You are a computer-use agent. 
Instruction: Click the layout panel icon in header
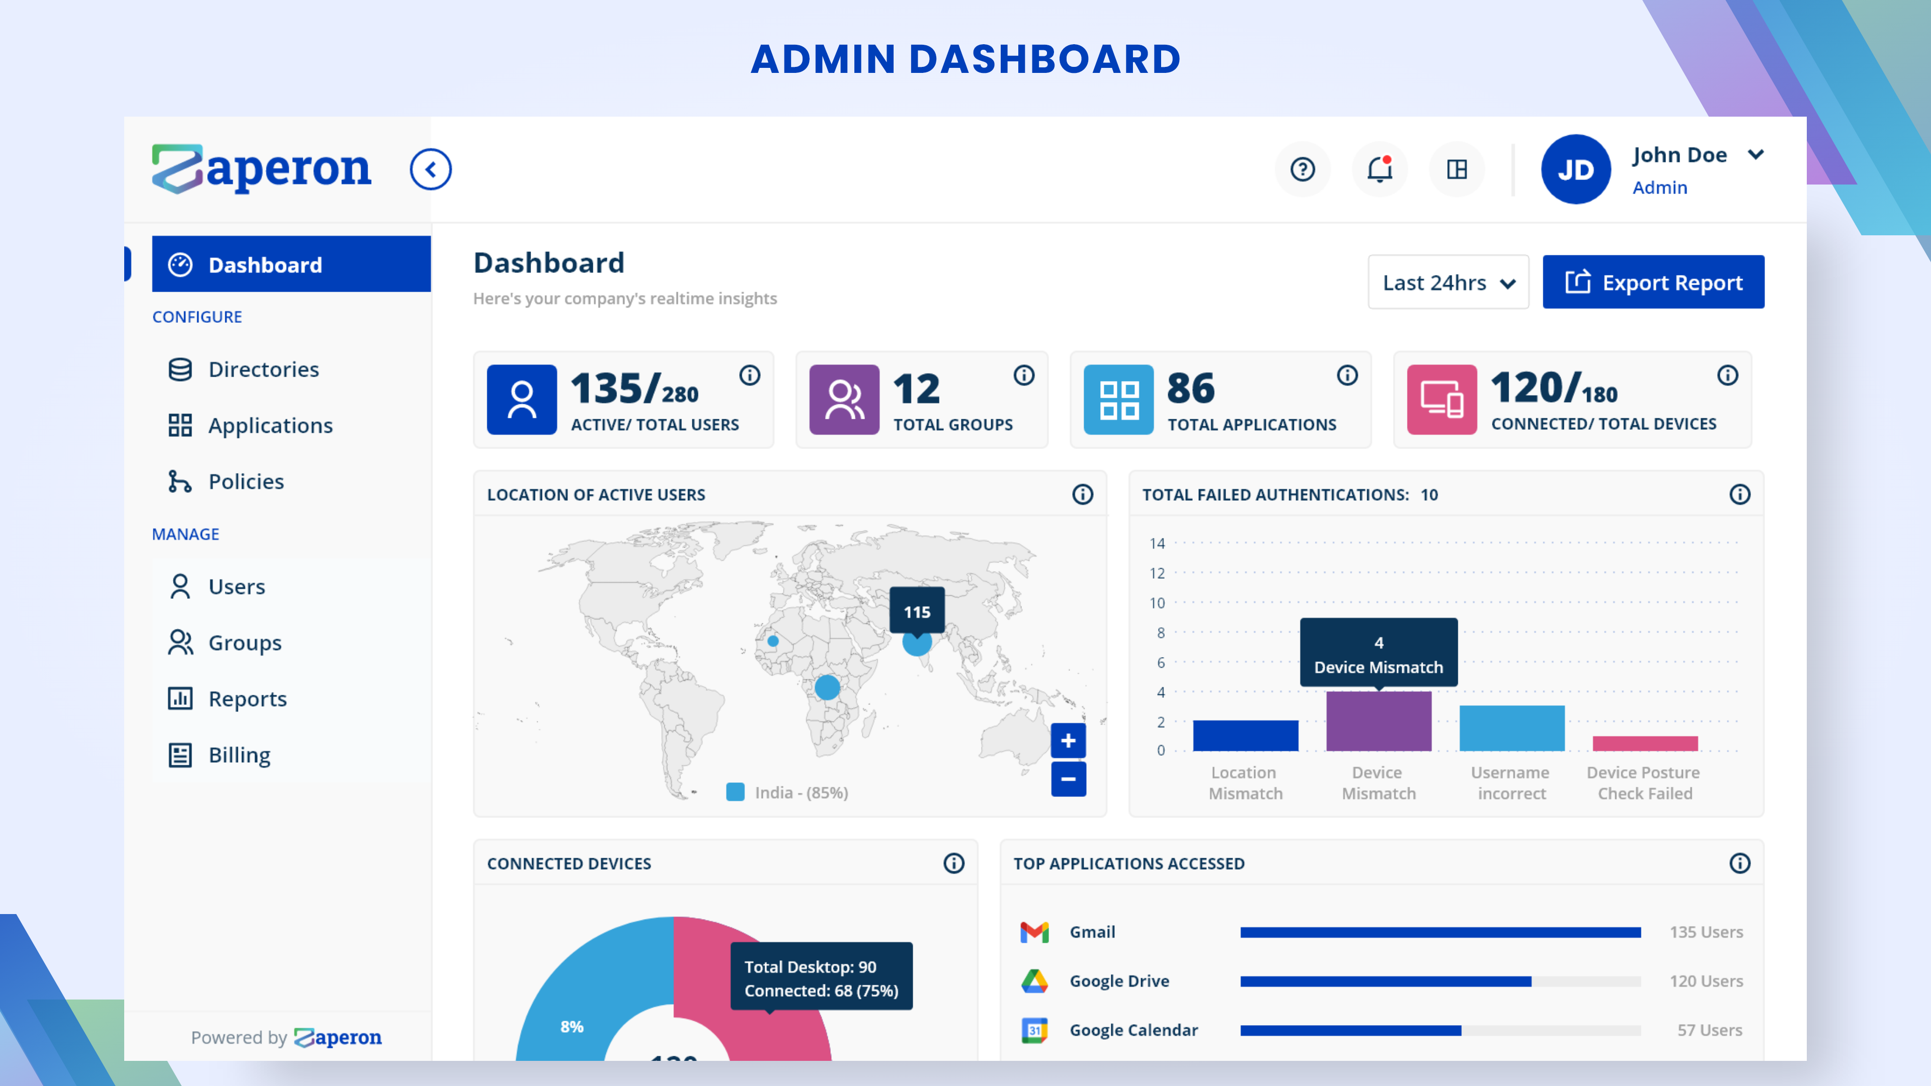tap(1456, 169)
